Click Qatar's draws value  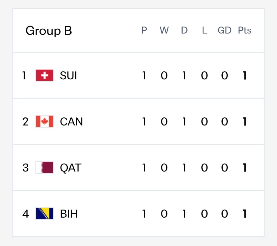(x=184, y=167)
